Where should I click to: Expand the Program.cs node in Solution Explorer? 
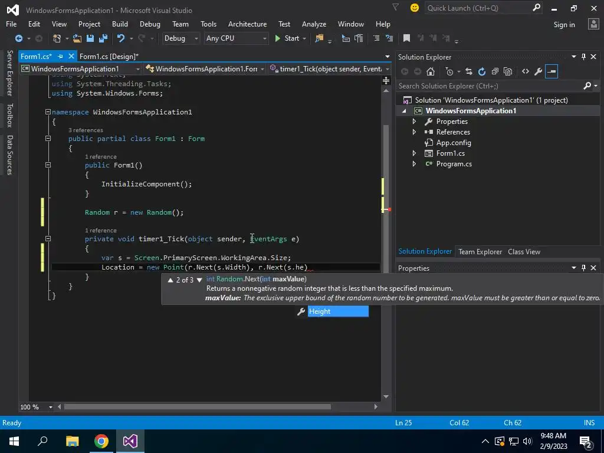click(414, 164)
